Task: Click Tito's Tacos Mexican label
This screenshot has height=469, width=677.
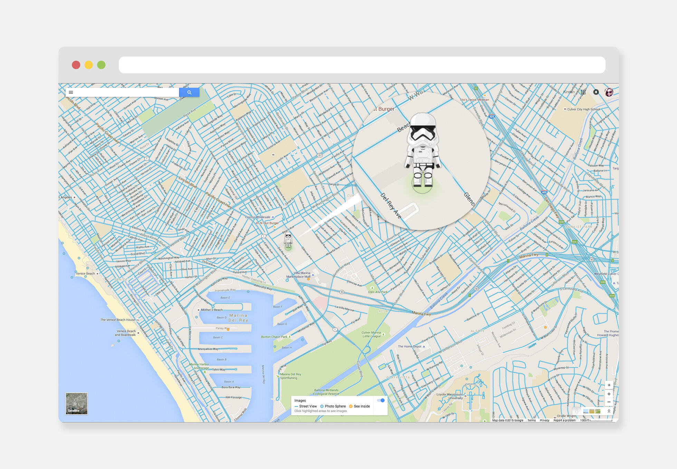Action: click(x=474, y=100)
